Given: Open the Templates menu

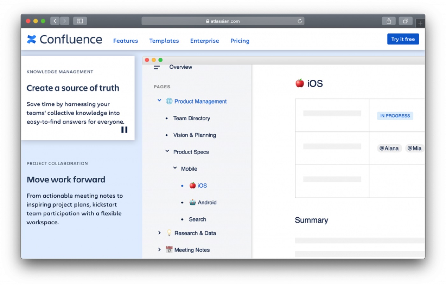Looking at the screenshot, I should pyautogui.click(x=164, y=41).
